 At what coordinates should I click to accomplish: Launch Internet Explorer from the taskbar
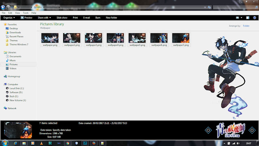[15, 143]
